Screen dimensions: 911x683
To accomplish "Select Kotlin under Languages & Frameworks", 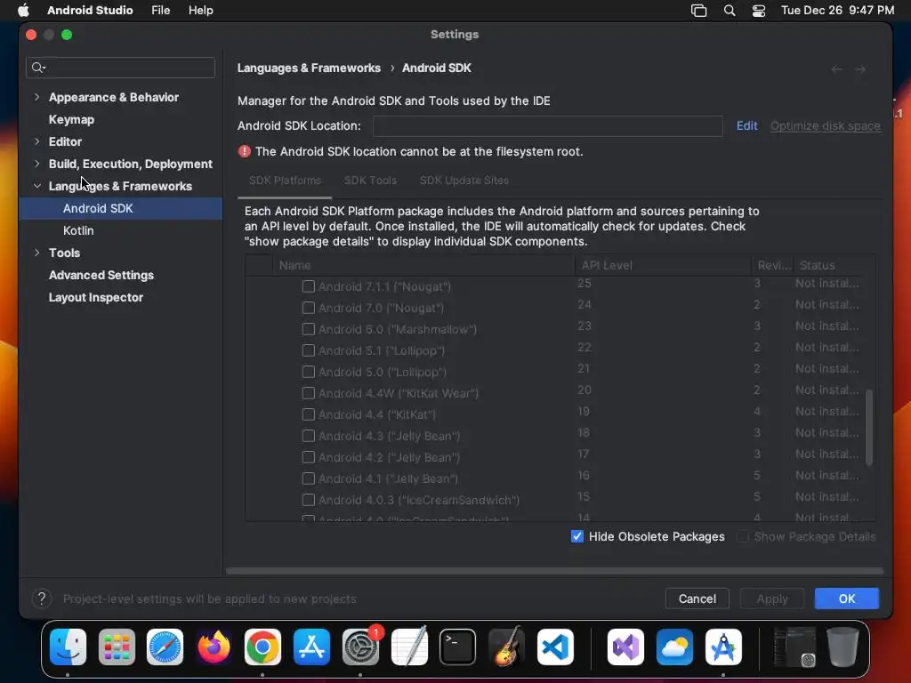I will [78, 230].
